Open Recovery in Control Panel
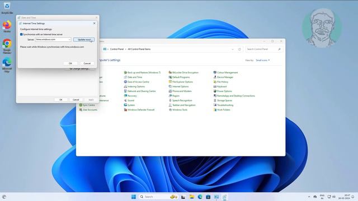The height and width of the screenshot is (201, 358). 130,96
